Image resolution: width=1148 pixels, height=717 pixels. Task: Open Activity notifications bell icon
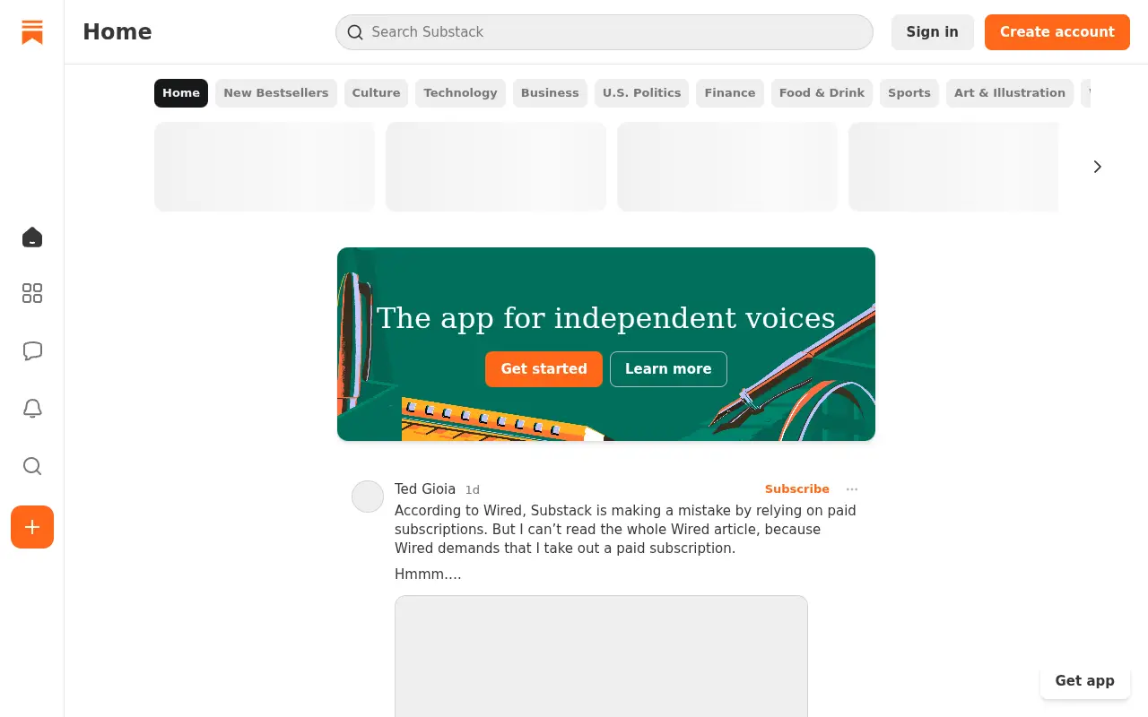[32, 409]
